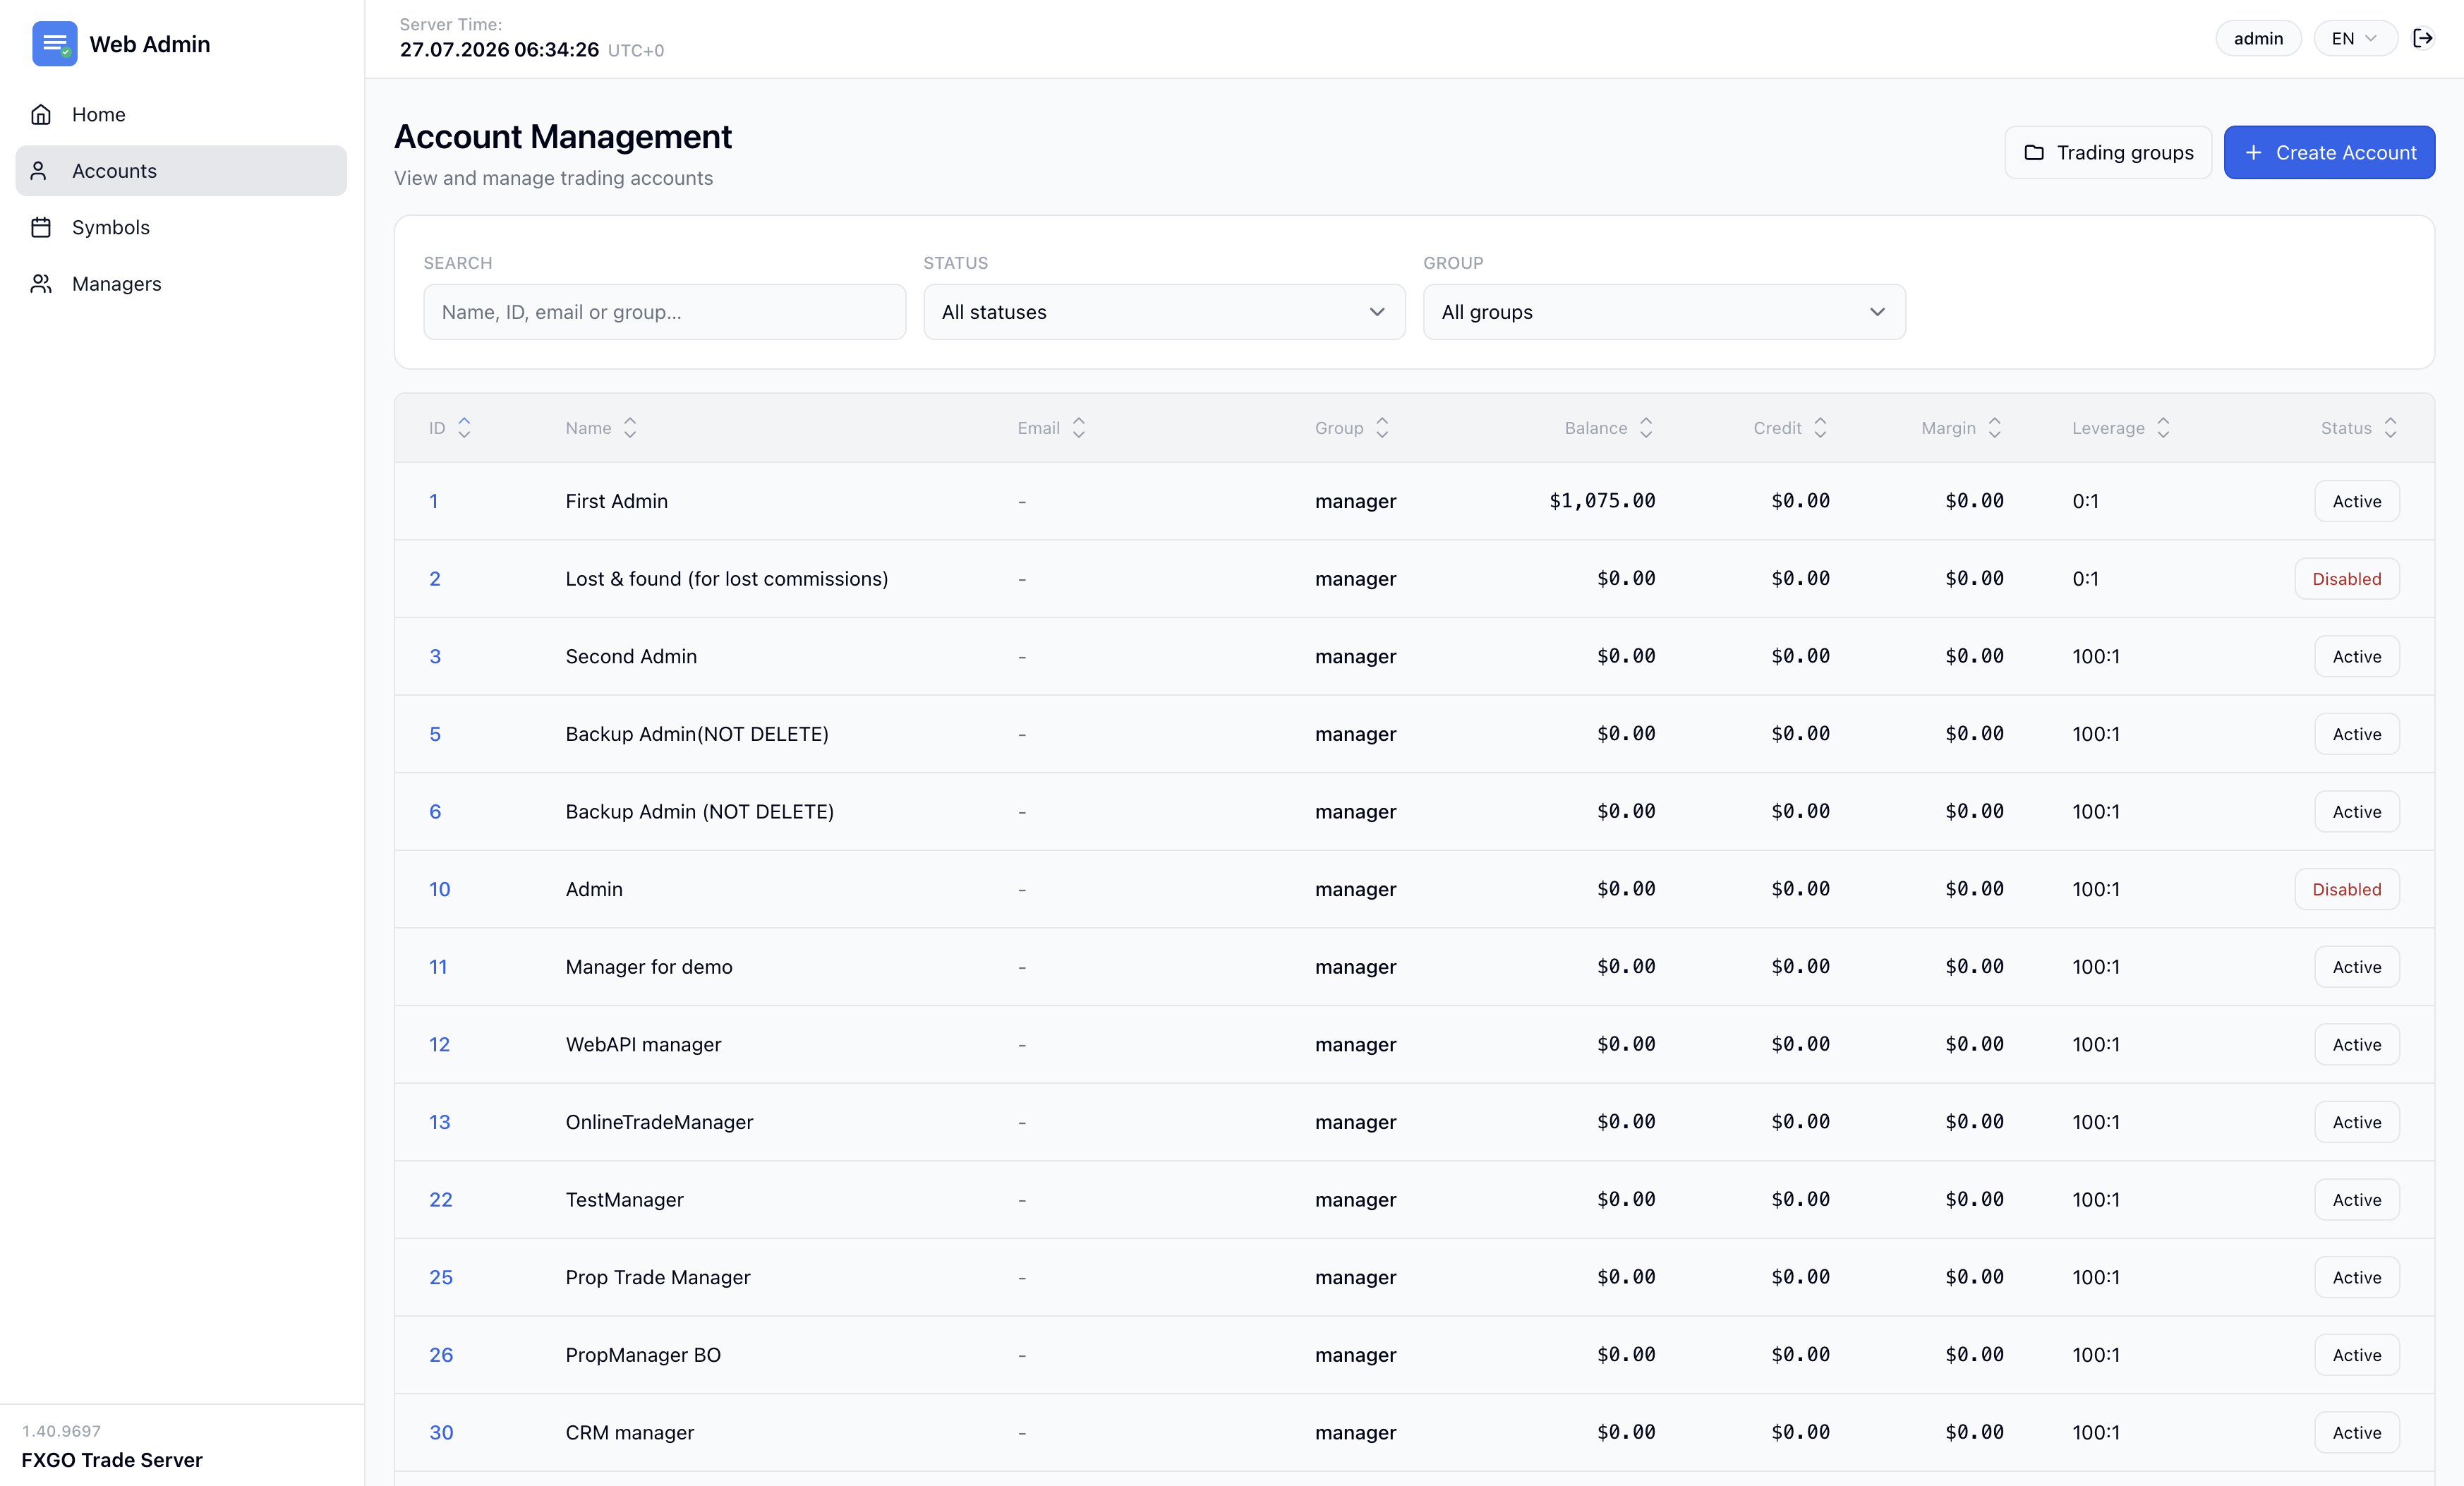Click the name 'Manager for demo'

point(649,967)
